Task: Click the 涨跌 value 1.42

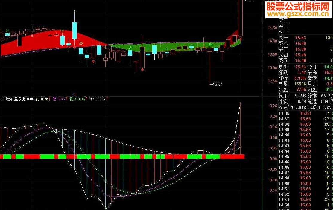Action: (x=302, y=73)
